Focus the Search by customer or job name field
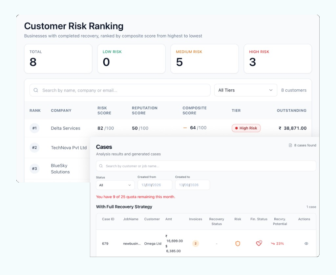Viewport: 336px width, 275px height. tap(206, 166)
